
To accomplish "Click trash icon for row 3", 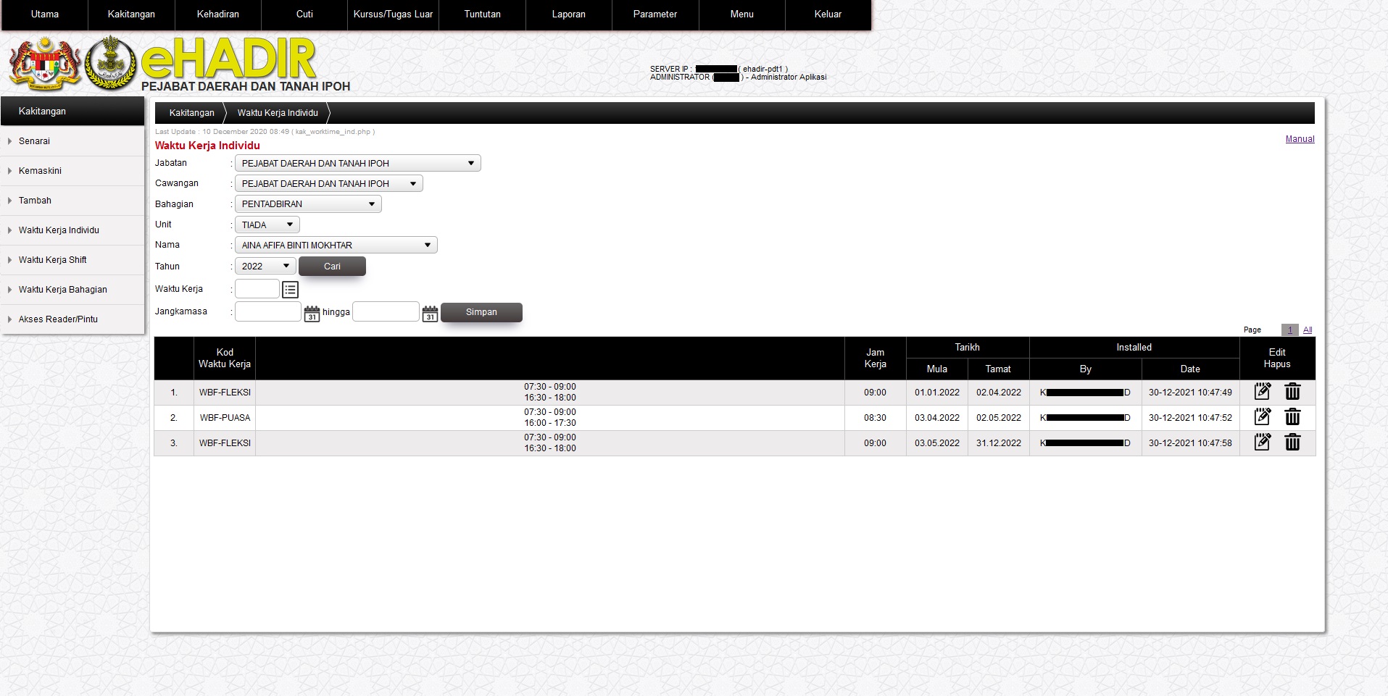I will pyautogui.click(x=1292, y=443).
